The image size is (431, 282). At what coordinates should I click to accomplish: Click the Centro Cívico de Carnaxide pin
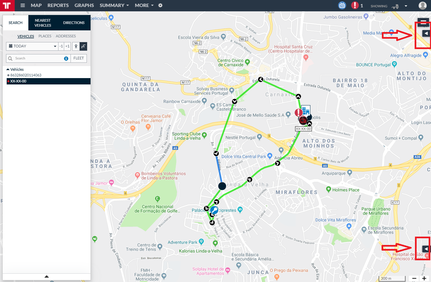[247, 62]
